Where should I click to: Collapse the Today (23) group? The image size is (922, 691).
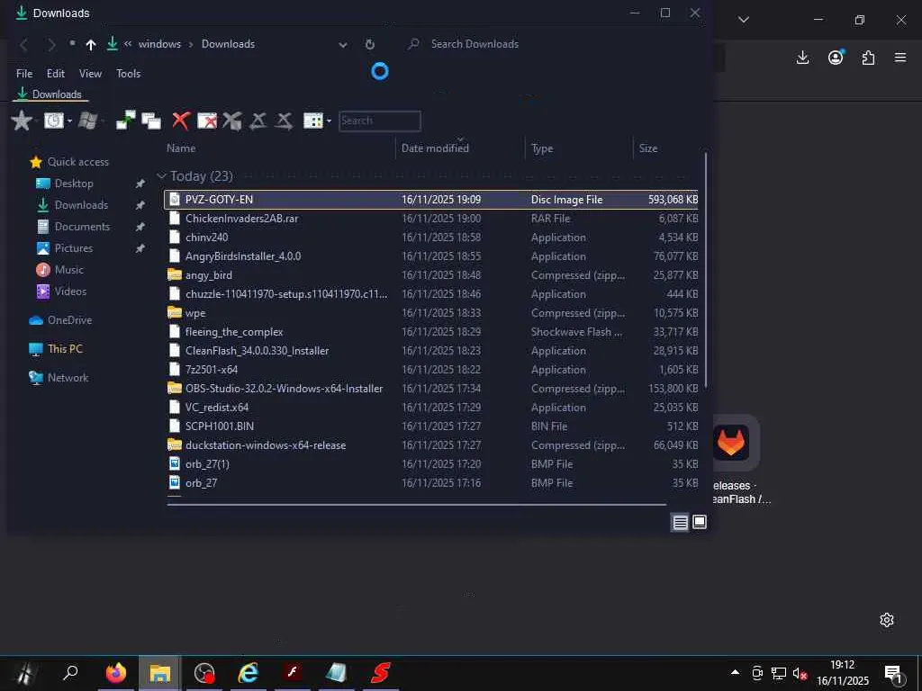[x=162, y=175]
